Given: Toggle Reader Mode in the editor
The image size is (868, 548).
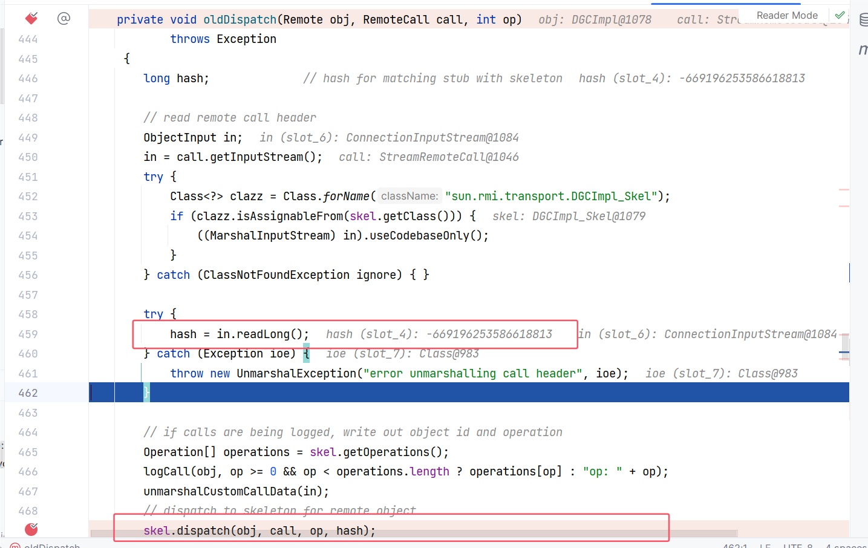Looking at the screenshot, I should pos(786,15).
